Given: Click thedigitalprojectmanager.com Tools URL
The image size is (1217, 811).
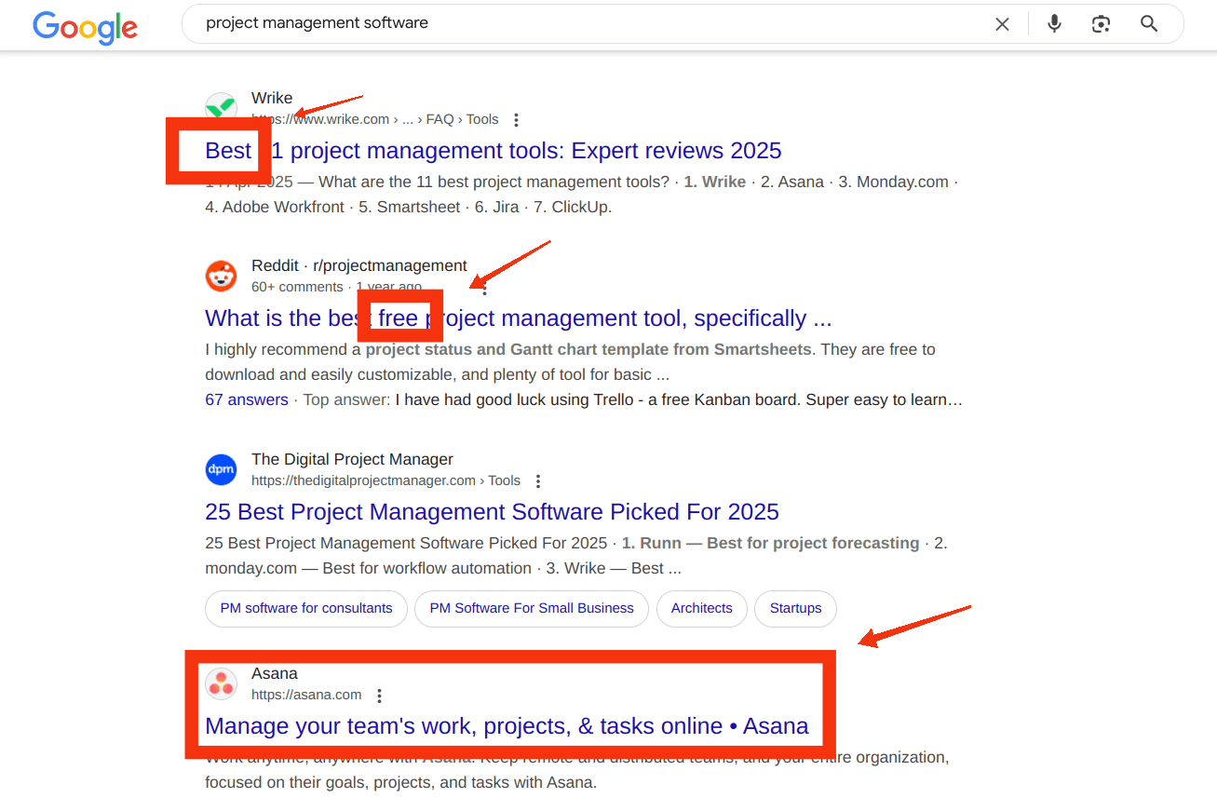Looking at the screenshot, I should [x=385, y=480].
